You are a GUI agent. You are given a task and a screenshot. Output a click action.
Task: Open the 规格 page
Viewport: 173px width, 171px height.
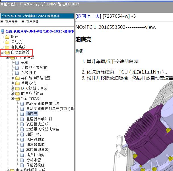(x=25, y=63)
